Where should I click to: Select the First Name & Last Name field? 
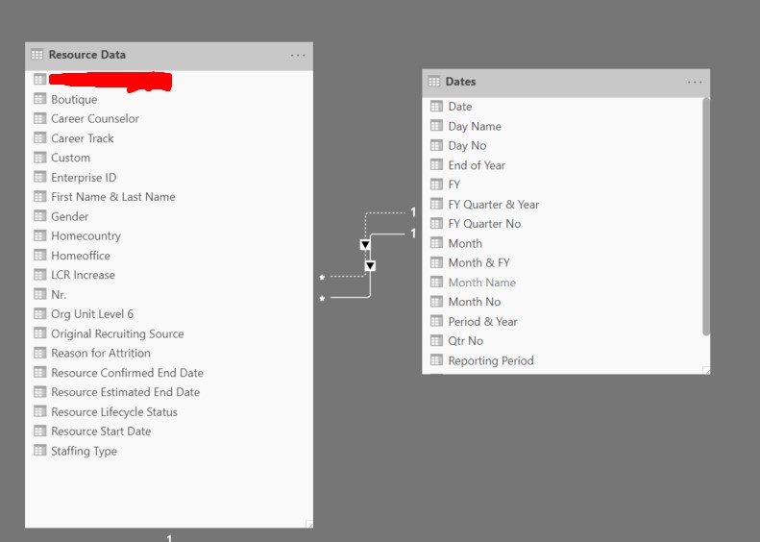coord(113,197)
